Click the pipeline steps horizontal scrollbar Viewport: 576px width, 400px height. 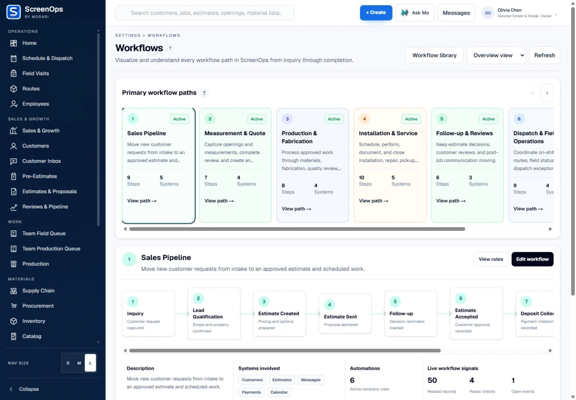pyautogui.click(x=285, y=351)
